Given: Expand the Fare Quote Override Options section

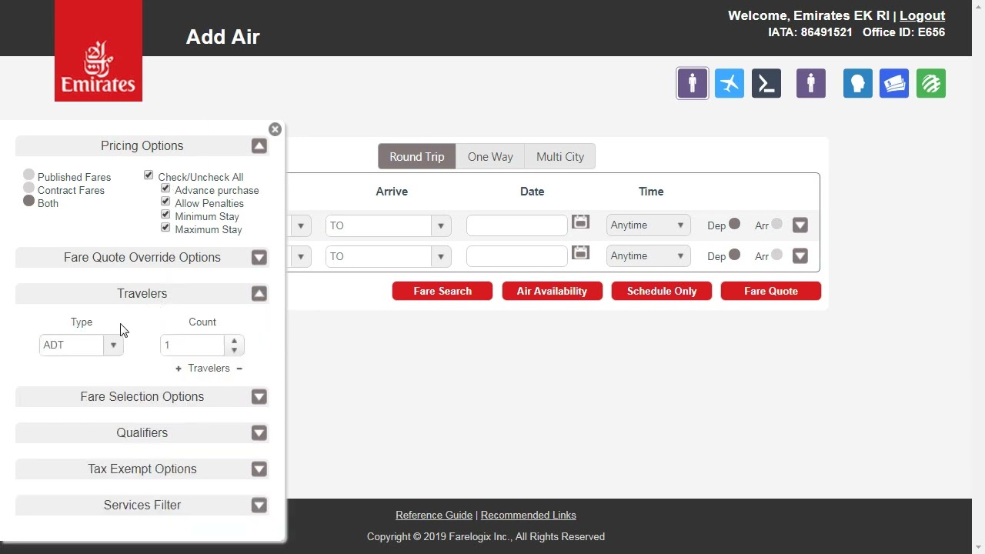Looking at the screenshot, I should [x=259, y=258].
